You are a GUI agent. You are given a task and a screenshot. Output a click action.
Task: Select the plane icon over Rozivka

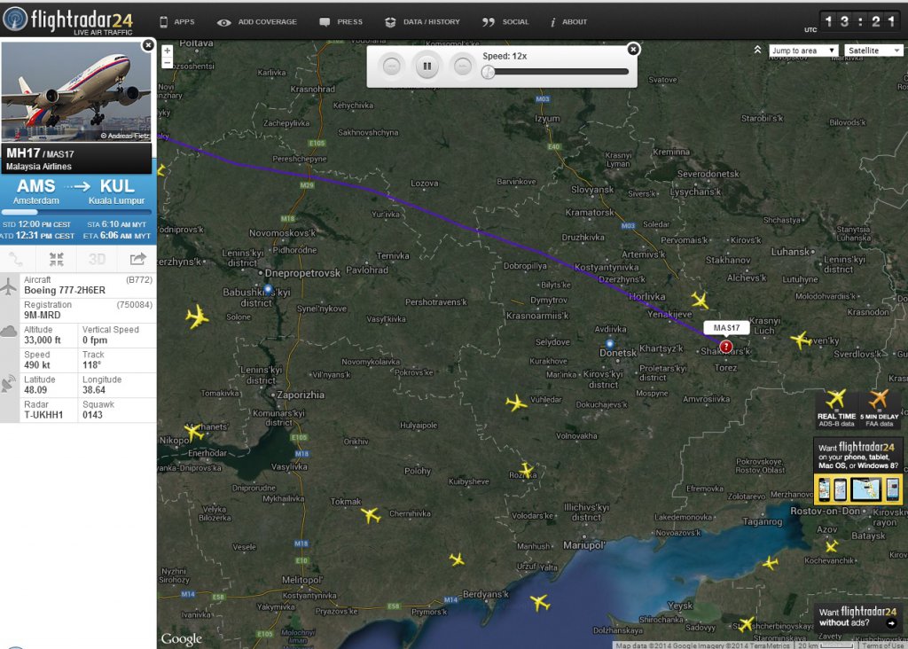[x=527, y=470]
